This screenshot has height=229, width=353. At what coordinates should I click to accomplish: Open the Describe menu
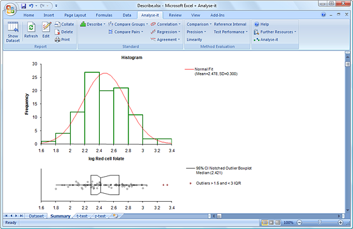pos(93,24)
